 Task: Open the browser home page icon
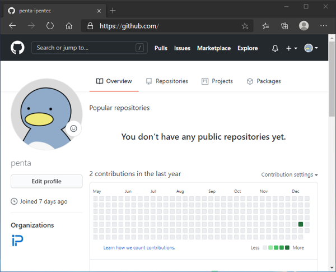[69, 26]
